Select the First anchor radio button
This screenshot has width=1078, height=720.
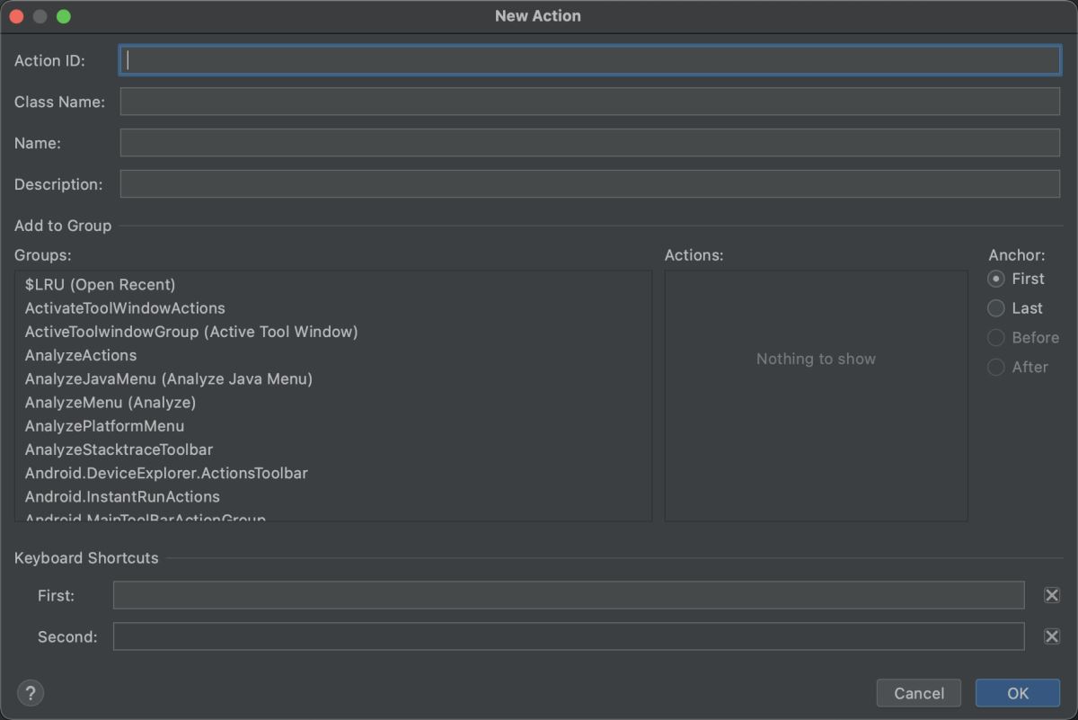tap(996, 279)
